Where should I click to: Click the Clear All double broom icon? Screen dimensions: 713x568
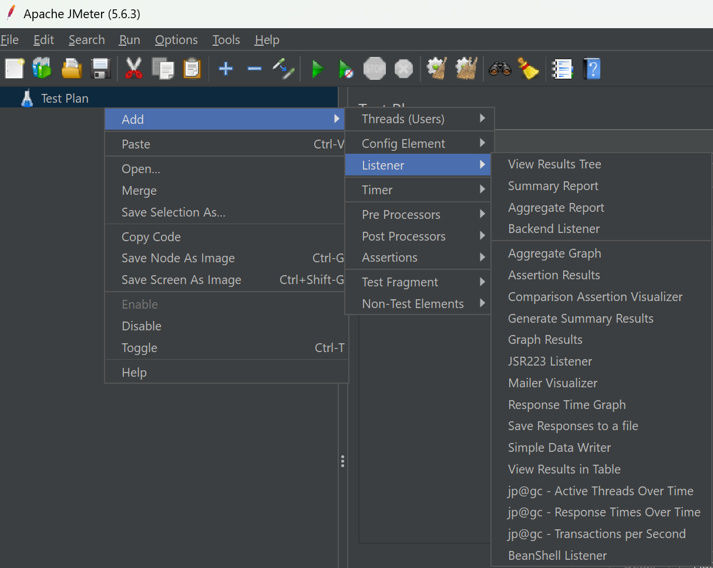pyautogui.click(x=466, y=69)
